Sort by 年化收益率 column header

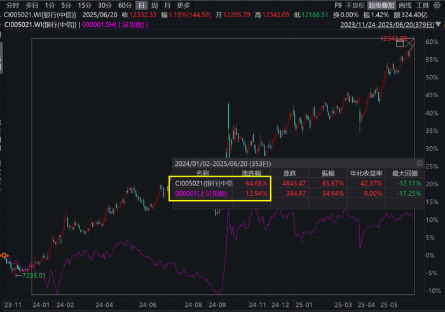tap(366, 173)
